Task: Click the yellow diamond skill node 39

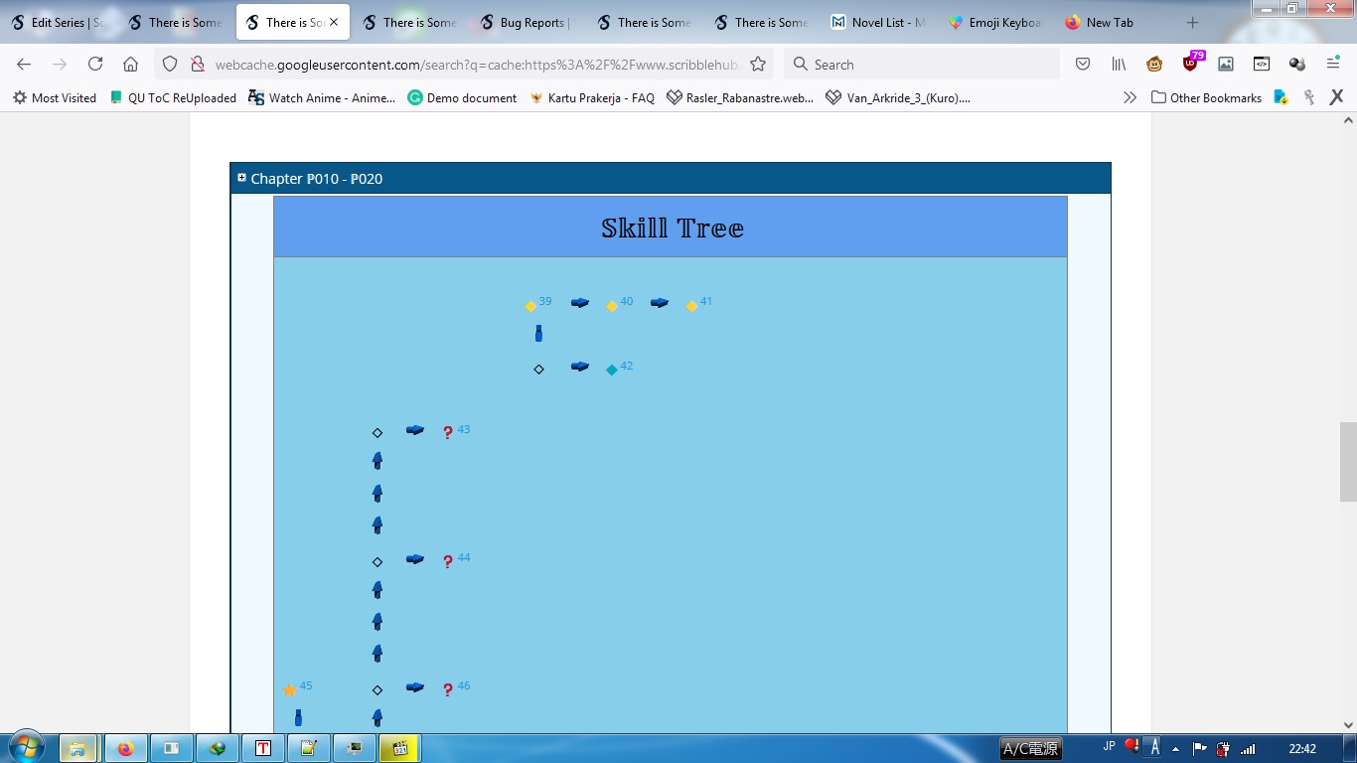Action: [x=530, y=306]
